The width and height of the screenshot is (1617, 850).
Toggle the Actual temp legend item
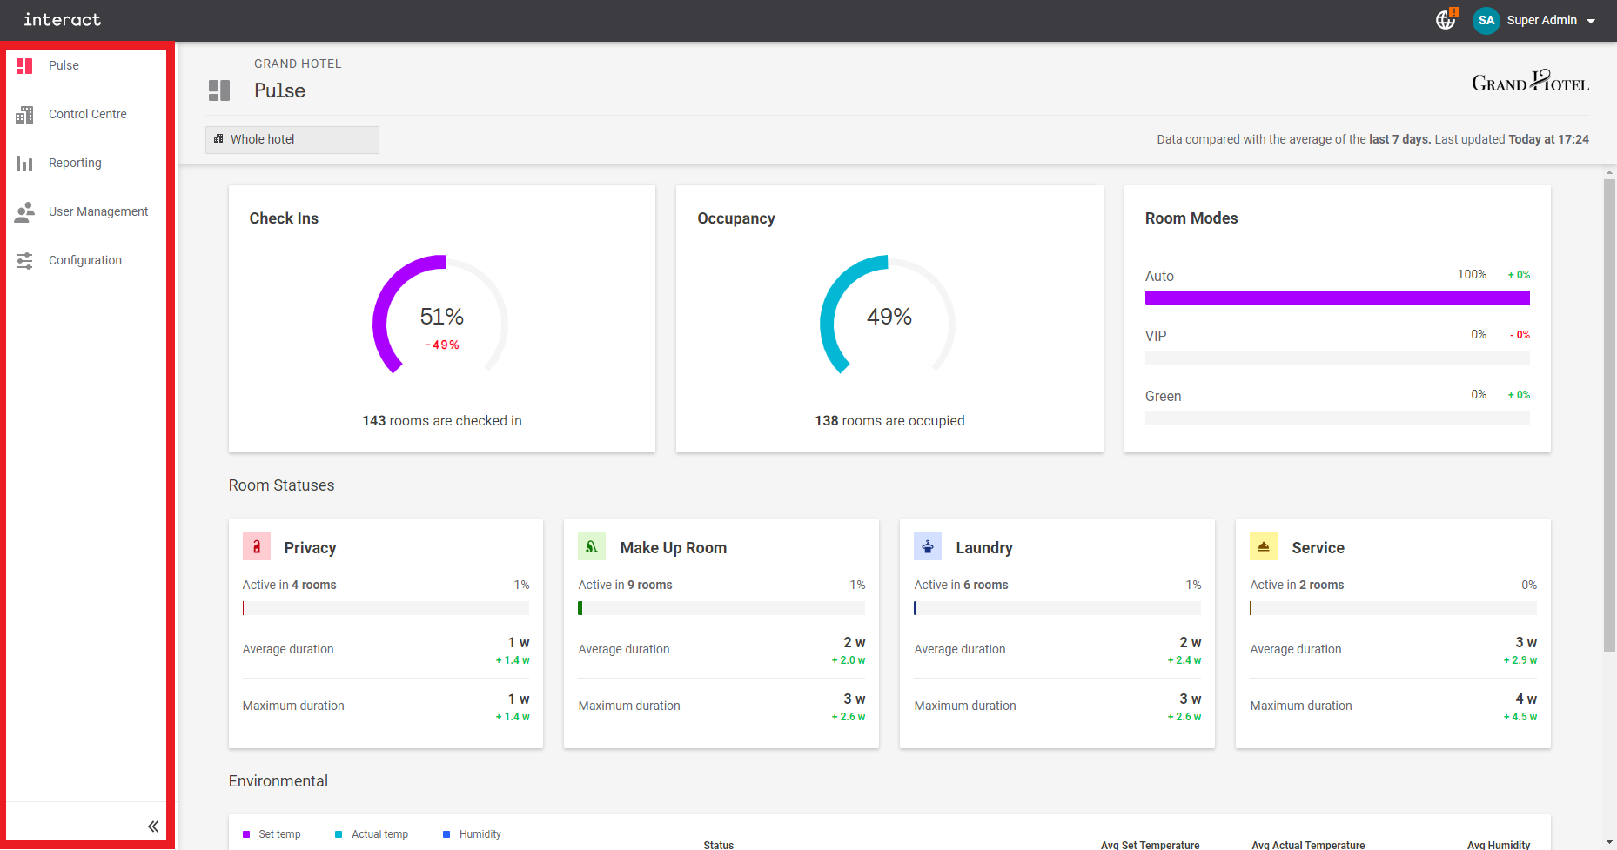point(372,834)
